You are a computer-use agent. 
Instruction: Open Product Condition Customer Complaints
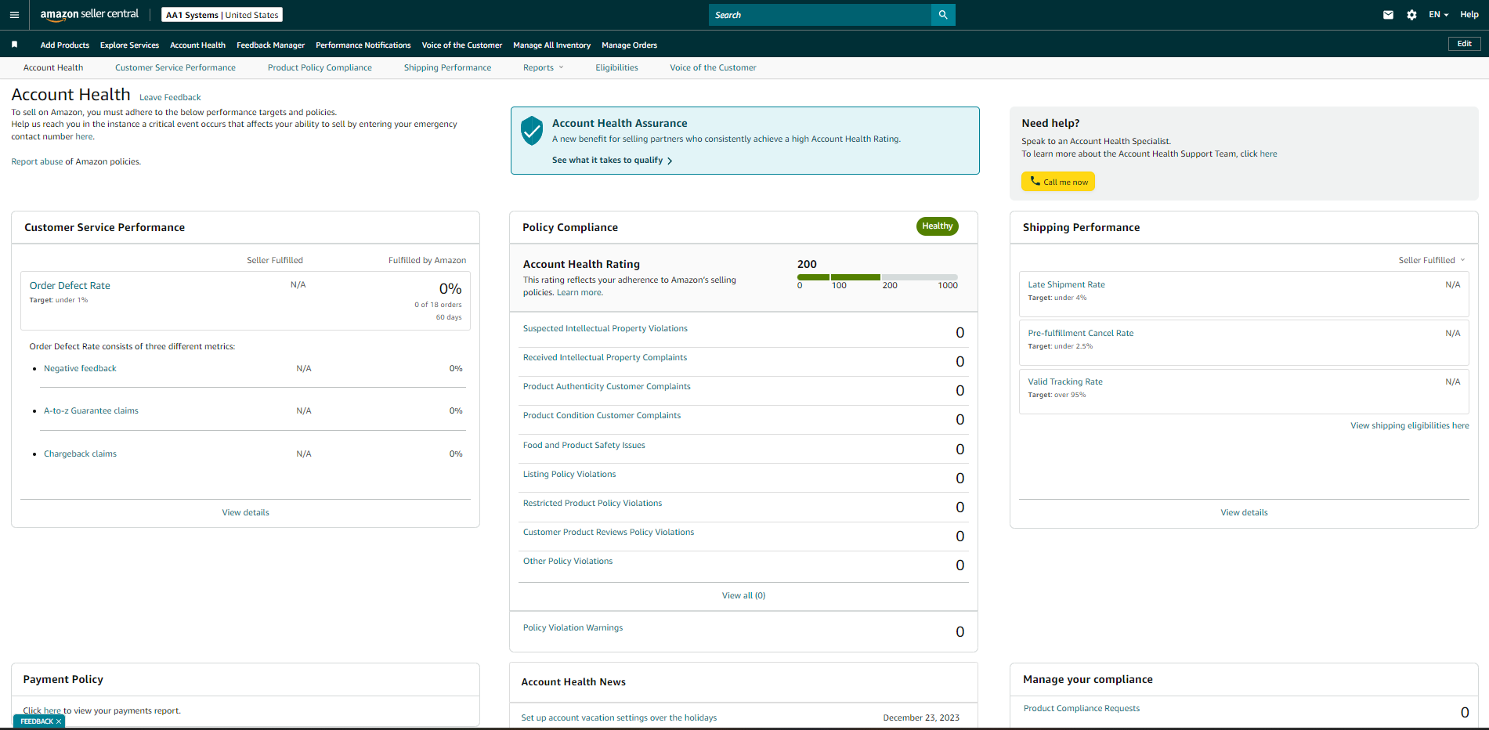pos(602,416)
